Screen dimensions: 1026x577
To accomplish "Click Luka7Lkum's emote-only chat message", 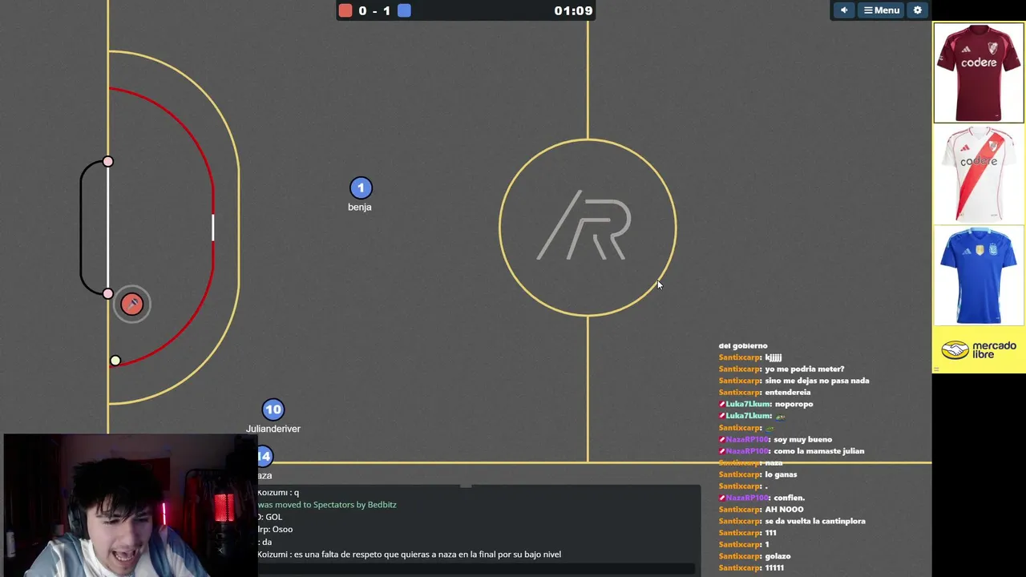I will click(x=753, y=416).
